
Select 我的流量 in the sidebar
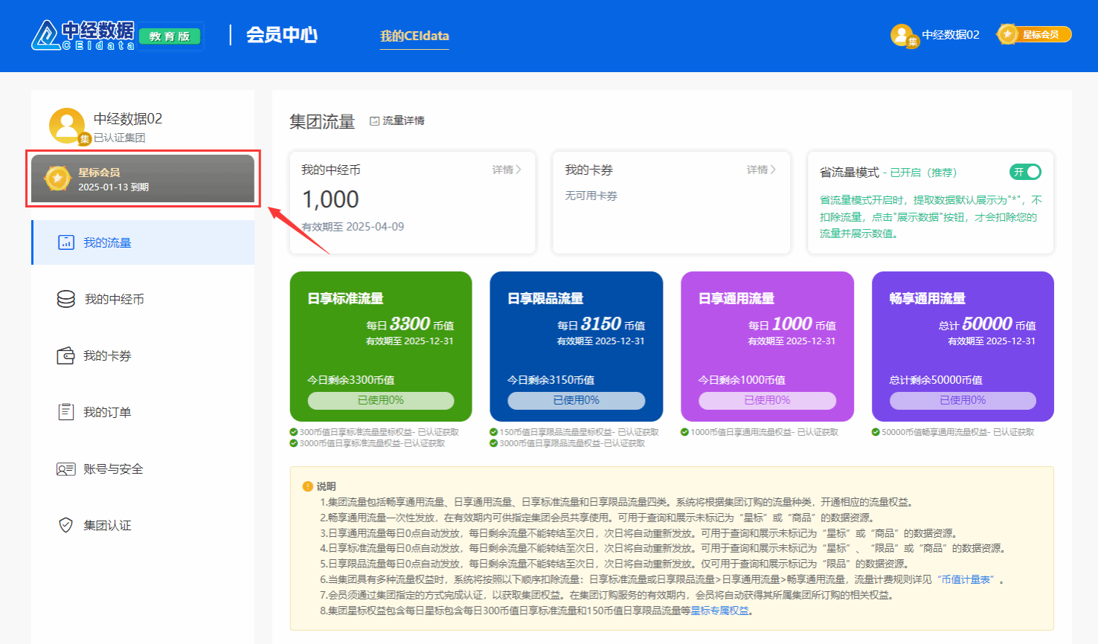tap(143, 242)
